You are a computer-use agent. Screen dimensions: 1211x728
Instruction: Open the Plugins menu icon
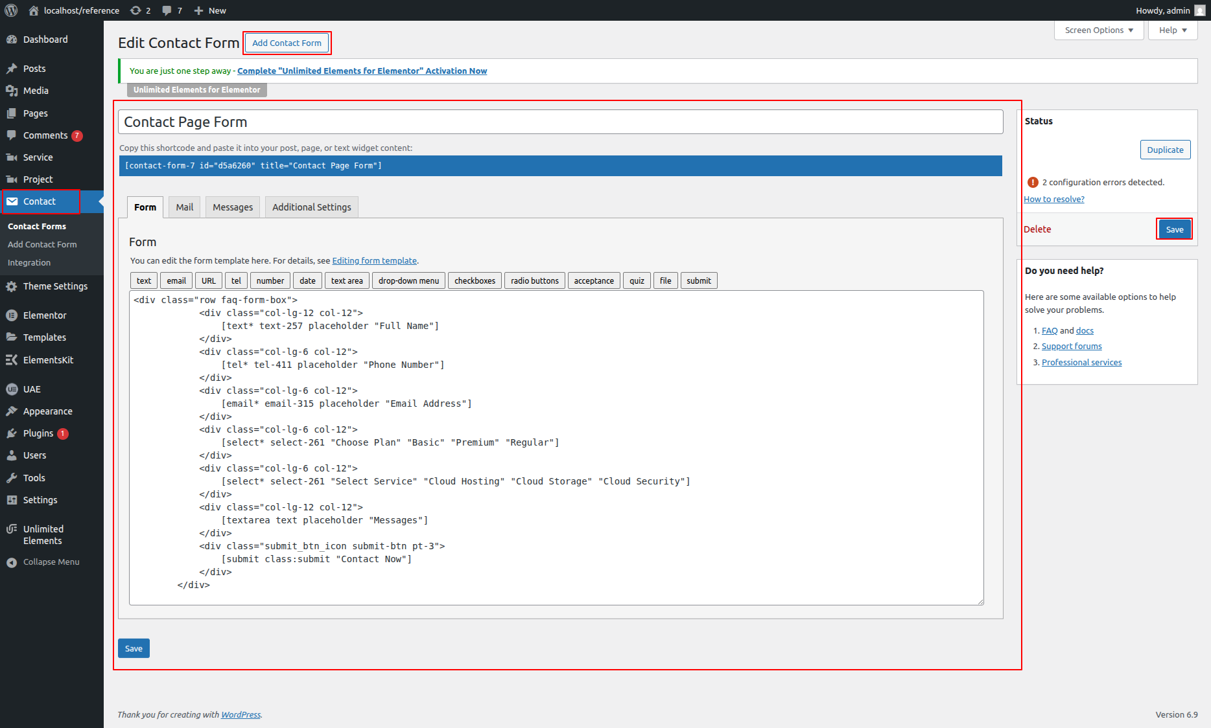point(12,433)
